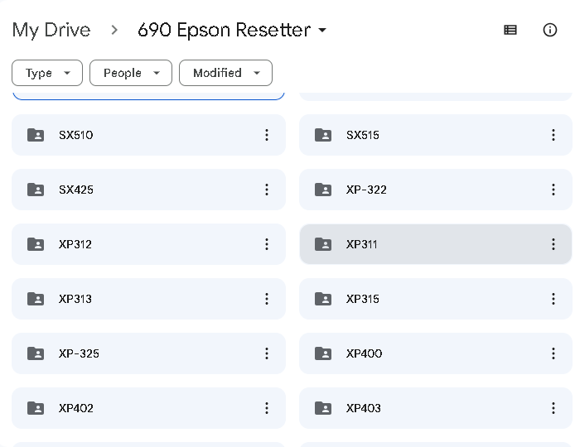This screenshot has height=447, width=575.
Task: Click the shared folder icon of SX515
Action: pyautogui.click(x=323, y=135)
